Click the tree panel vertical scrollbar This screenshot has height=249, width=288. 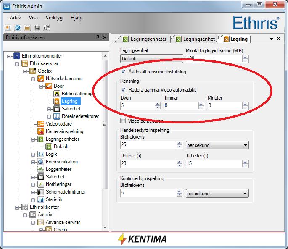pyautogui.click(x=105, y=124)
